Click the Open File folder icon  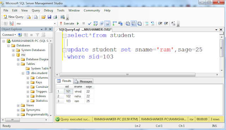pyautogui.click(x=43, y=17)
